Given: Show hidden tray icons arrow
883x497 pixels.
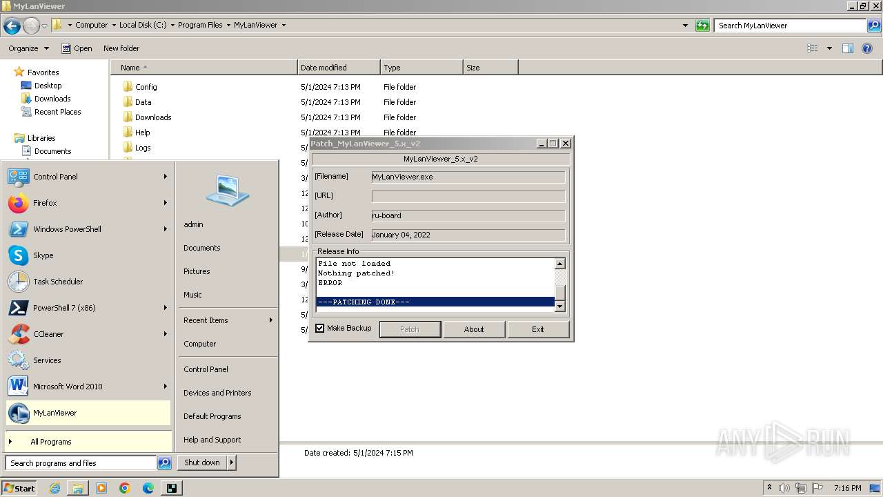Looking at the screenshot, I should tap(770, 488).
